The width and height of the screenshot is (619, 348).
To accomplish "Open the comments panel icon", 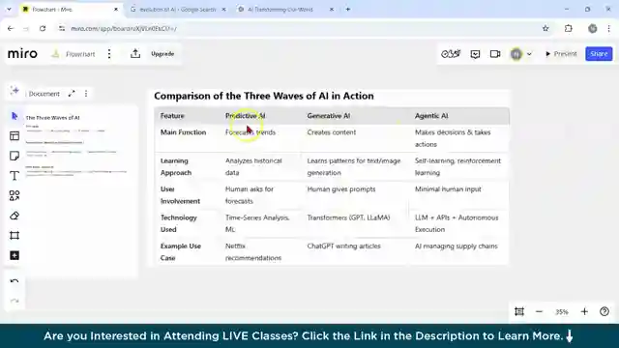I will (x=475, y=54).
